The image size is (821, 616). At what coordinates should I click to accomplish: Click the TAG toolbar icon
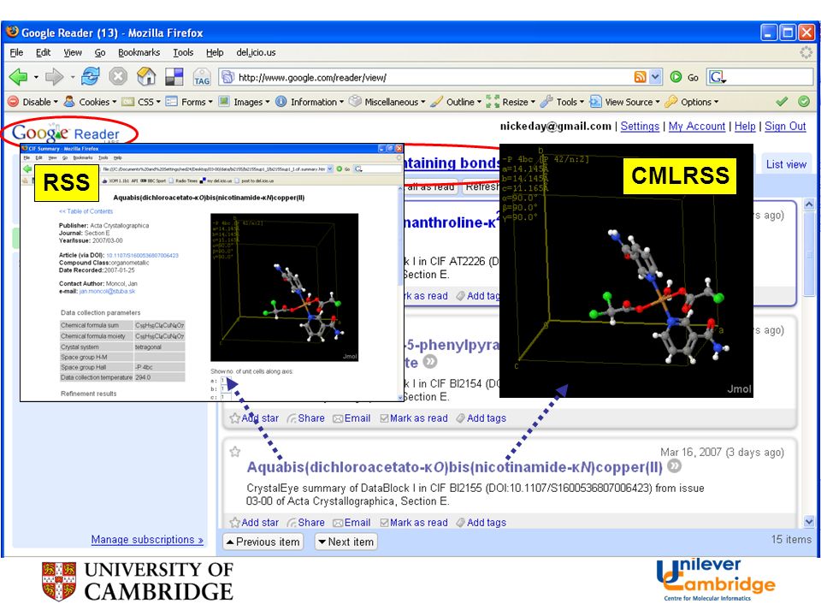pos(202,77)
